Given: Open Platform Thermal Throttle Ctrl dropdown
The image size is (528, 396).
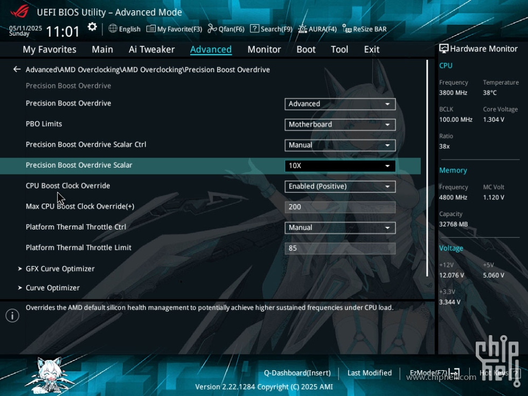Looking at the screenshot, I should 340,227.
